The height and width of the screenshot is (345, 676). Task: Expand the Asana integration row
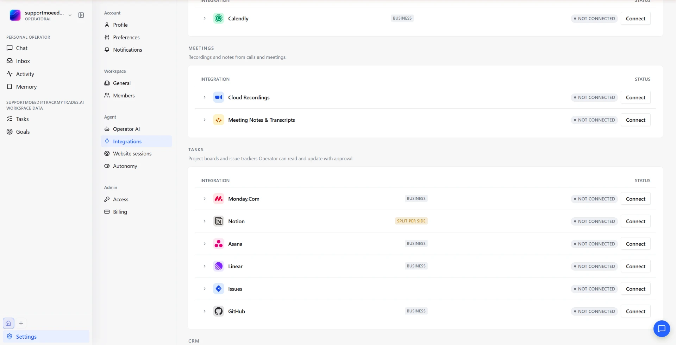pos(205,244)
